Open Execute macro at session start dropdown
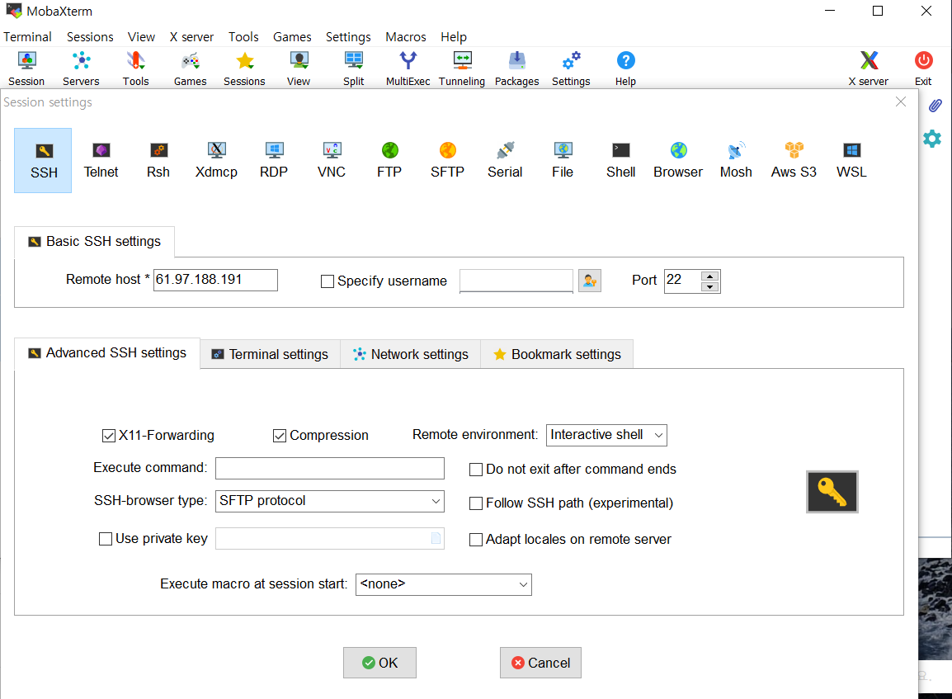Viewport: 952px width, 699px height. 443,584
